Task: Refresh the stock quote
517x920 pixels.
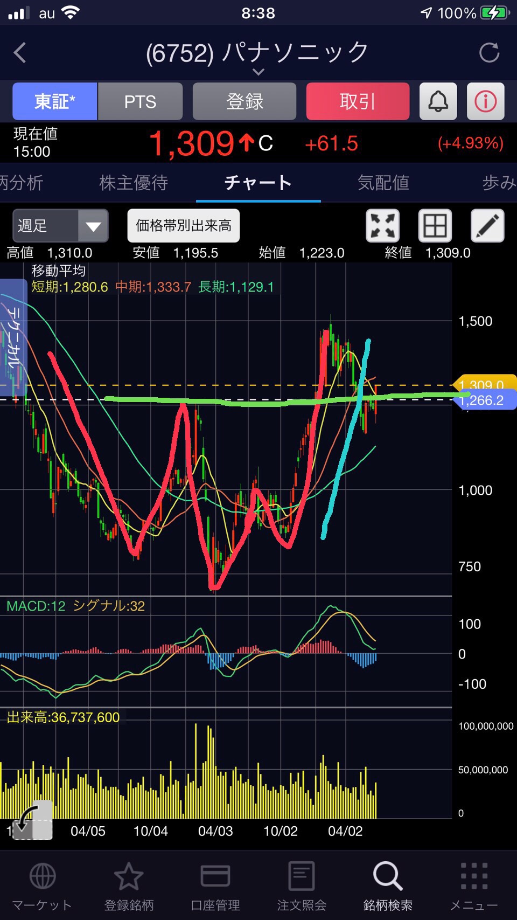Action: pos(489,53)
